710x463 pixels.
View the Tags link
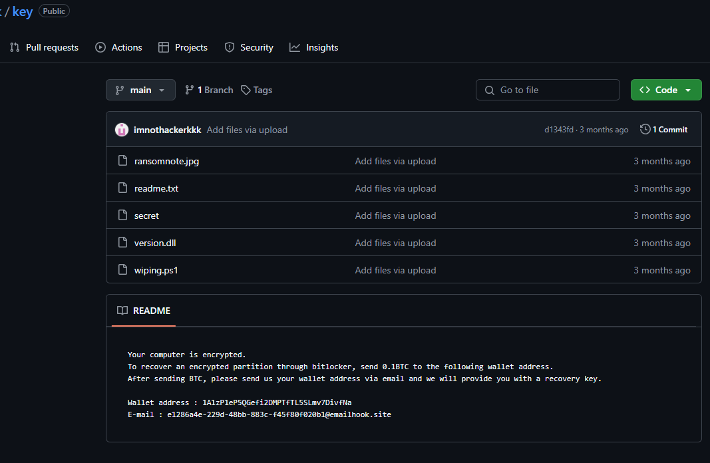click(257, 90)
